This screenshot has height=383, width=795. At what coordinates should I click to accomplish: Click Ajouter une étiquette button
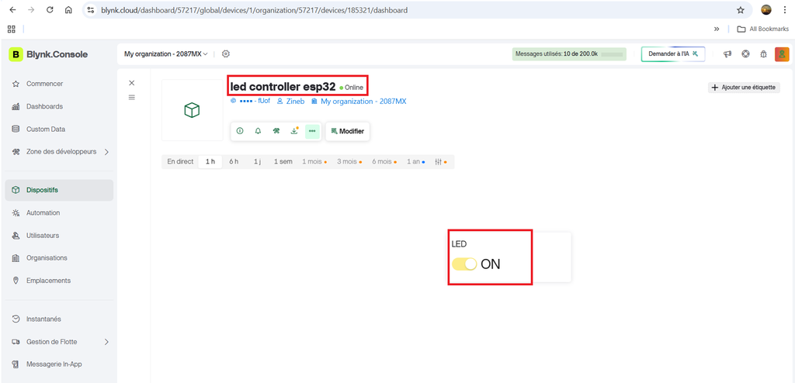point(744,88)
